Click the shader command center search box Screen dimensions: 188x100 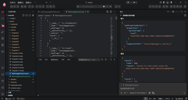89,2
